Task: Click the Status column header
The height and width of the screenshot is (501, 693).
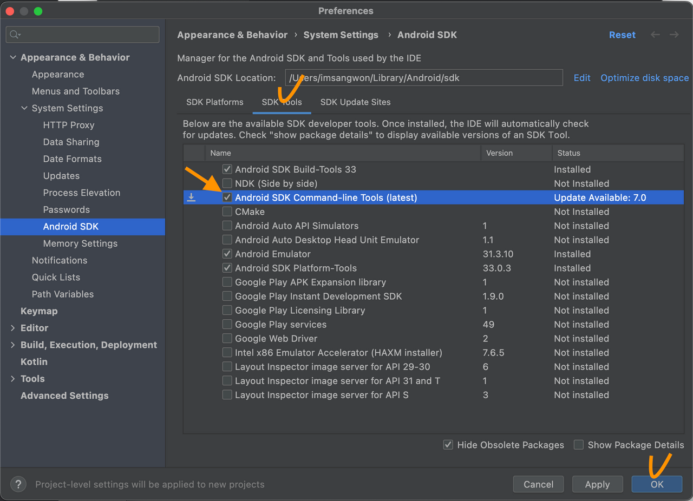Action: [x=618, y=153]
